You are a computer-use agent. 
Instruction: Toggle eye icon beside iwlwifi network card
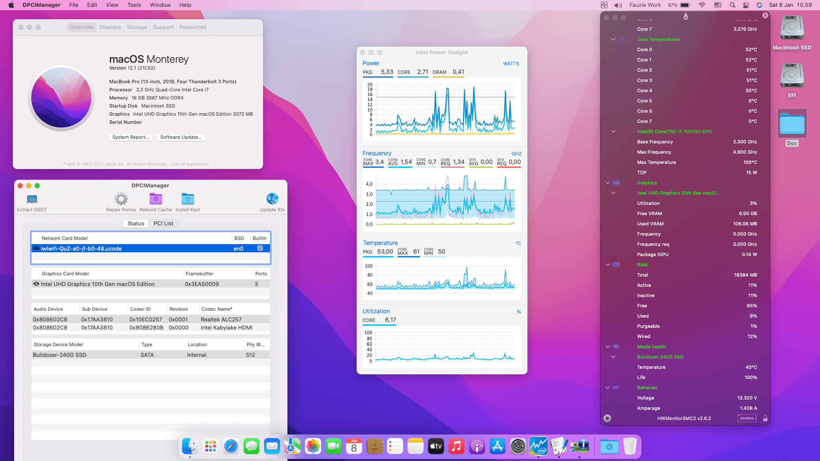pyautogui.click(x=36, y=248)
